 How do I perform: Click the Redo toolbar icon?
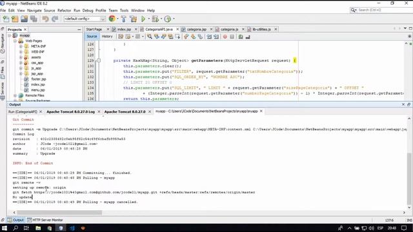(x=55, y=19)
